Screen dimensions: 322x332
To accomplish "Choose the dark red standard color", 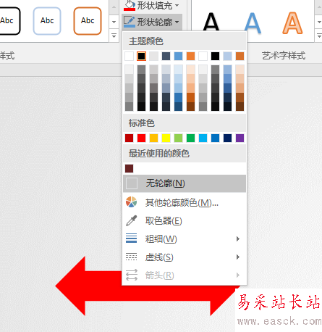I will point(129,138).
